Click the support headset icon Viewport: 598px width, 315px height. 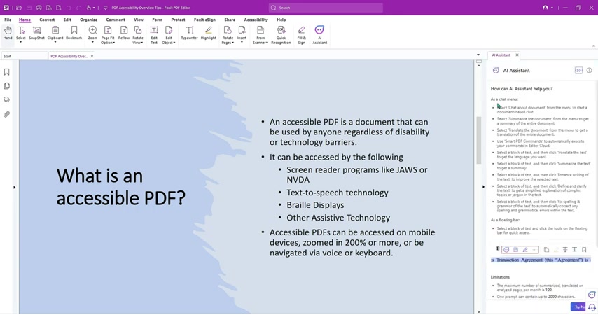[x=592, y=307]
